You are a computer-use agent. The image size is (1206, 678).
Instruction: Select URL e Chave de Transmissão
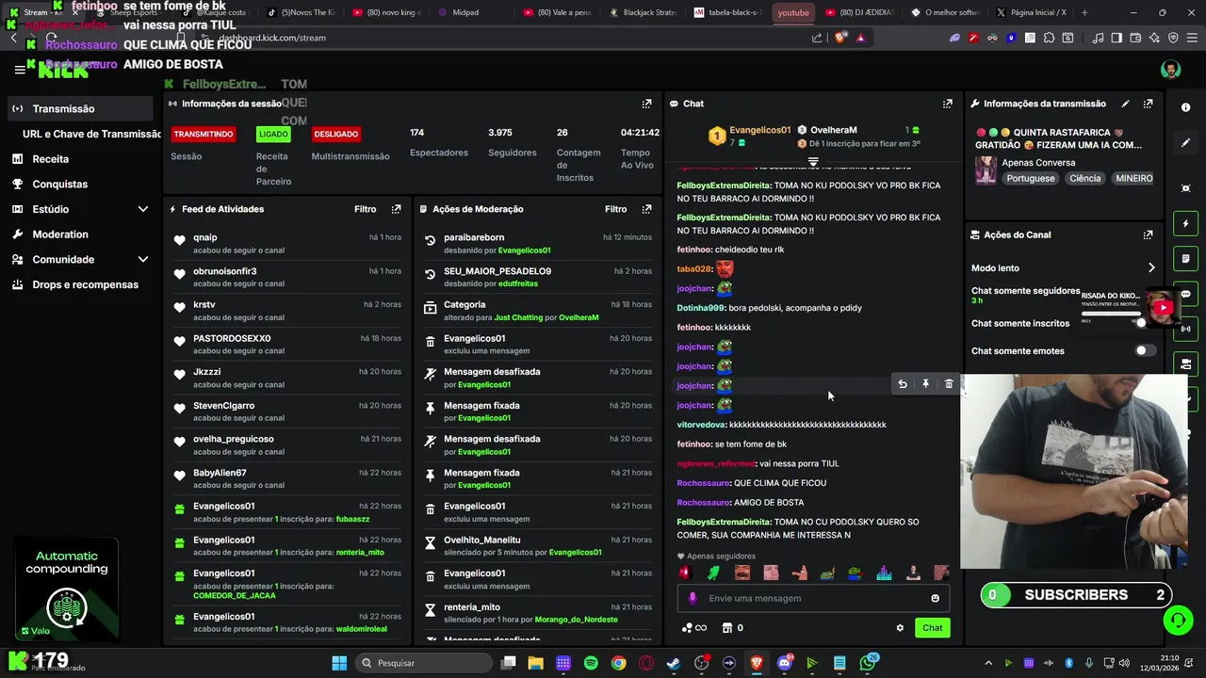coord(91,134)
